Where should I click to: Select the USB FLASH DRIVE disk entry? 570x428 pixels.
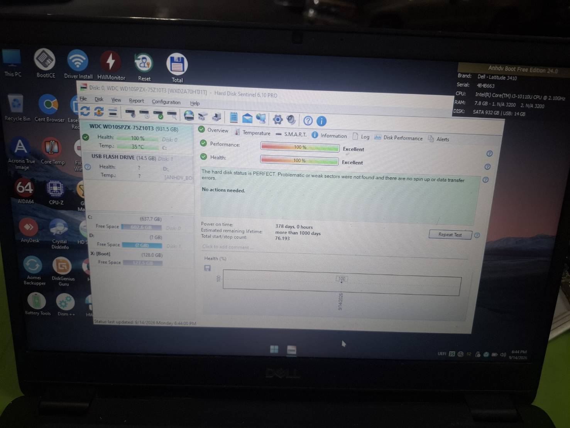(138, 167)
